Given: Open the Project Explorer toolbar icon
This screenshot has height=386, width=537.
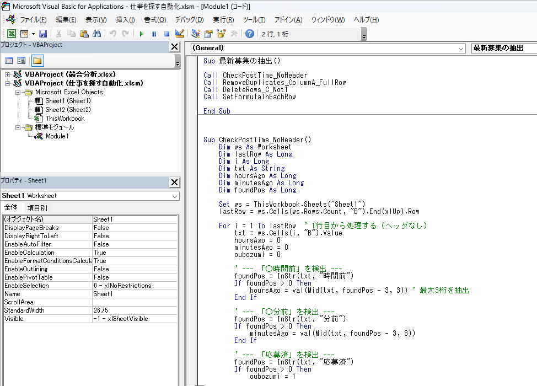Looking at the screenshot, I should [x=196, y=34].
